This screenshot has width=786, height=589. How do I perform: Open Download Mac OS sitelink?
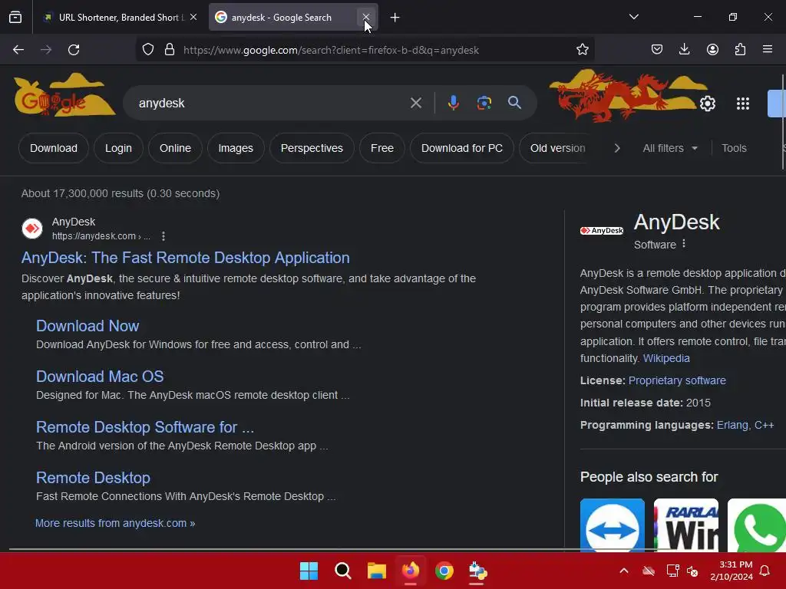tap(100, 377)
